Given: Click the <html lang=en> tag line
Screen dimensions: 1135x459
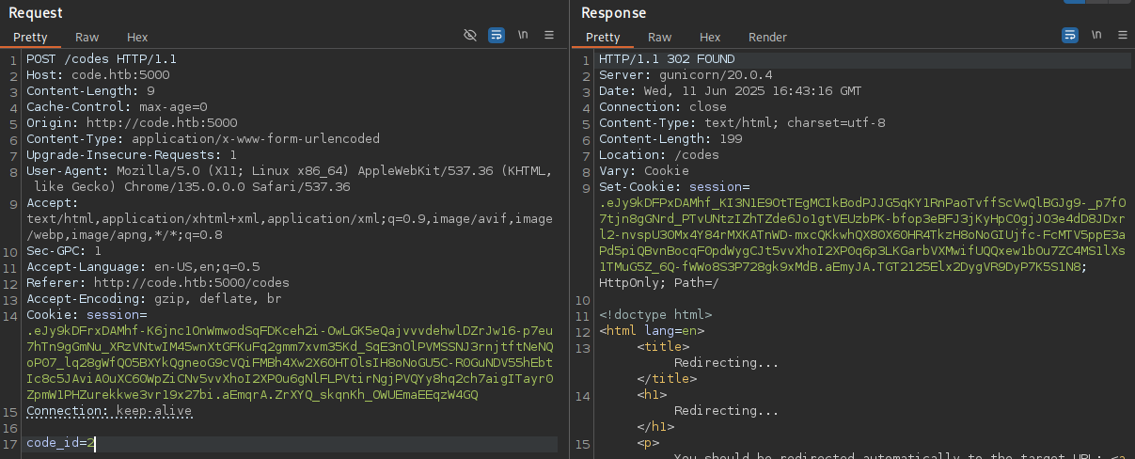Looking at the screenshot, I should point(652,331).
